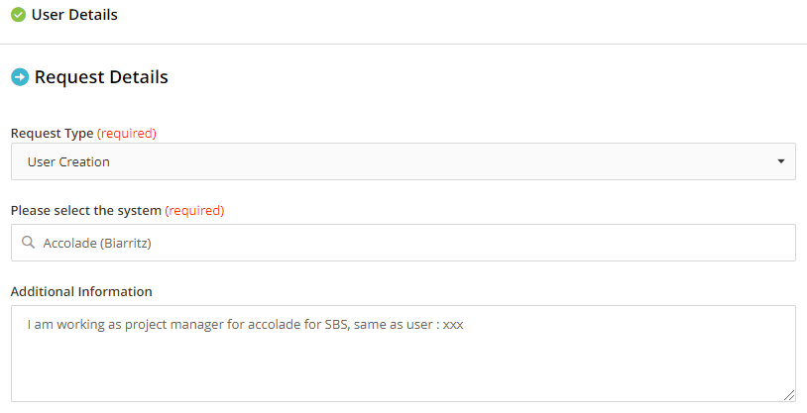
Task: Click the "Request Type" field label
Action: click(52, 133)
